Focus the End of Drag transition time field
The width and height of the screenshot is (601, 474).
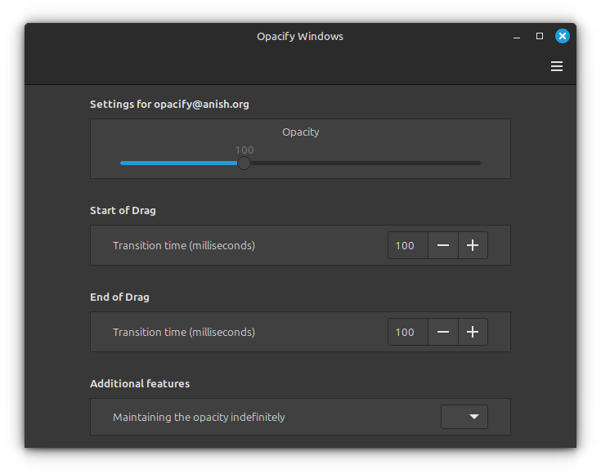406,332
